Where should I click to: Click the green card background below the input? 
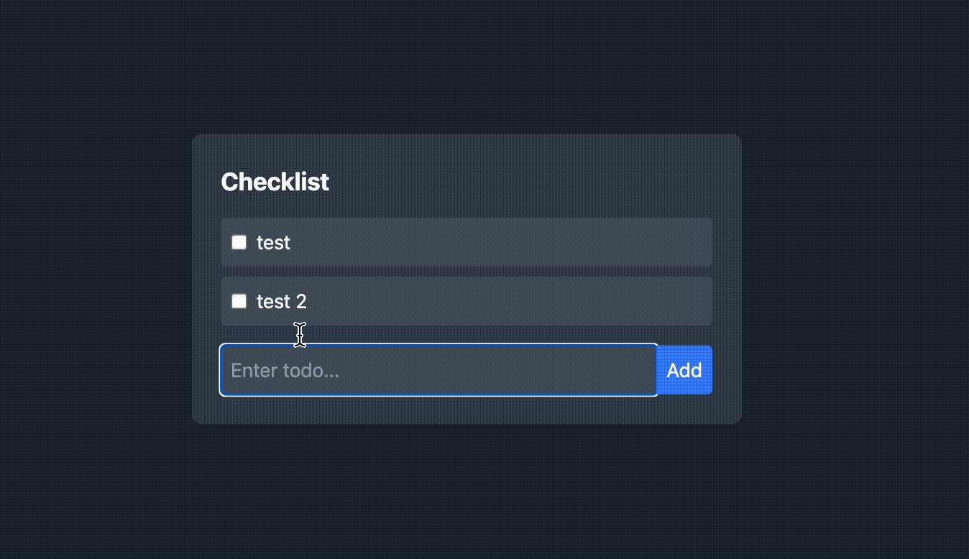click(x=467, y=410)
